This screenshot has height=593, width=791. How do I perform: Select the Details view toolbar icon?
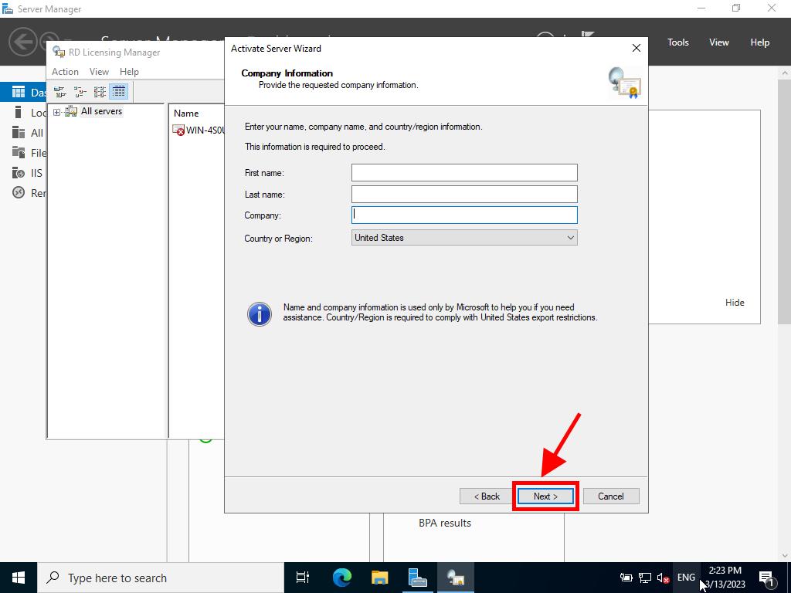point(118,92)
